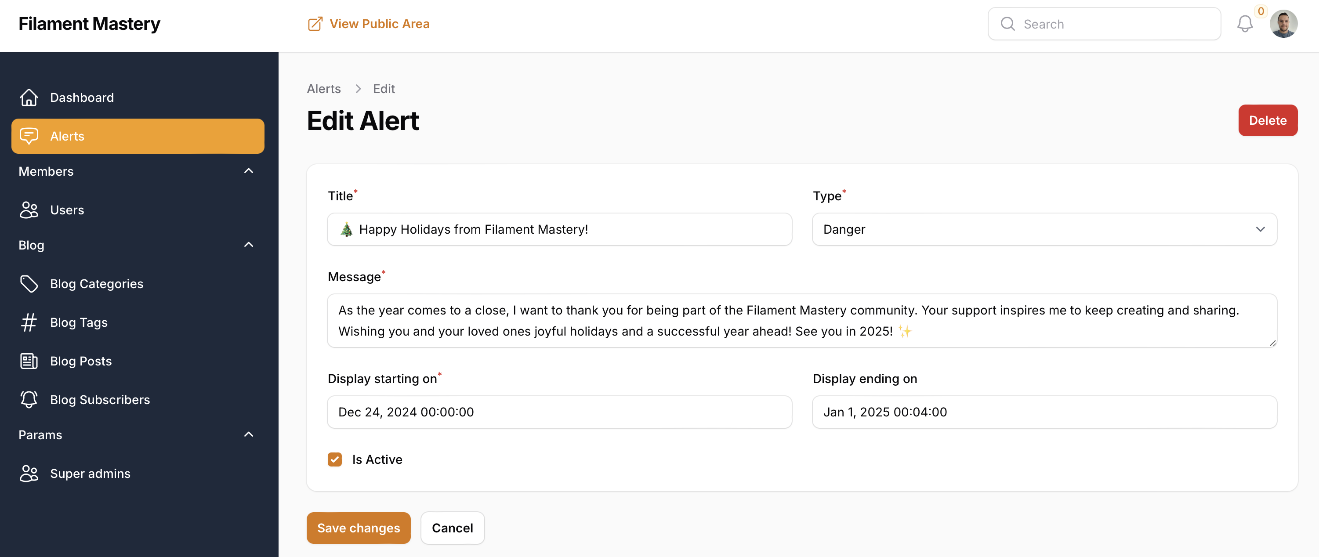Click the Alerts chat icon
Screen dimensions: 1319x557
(29, 135)
